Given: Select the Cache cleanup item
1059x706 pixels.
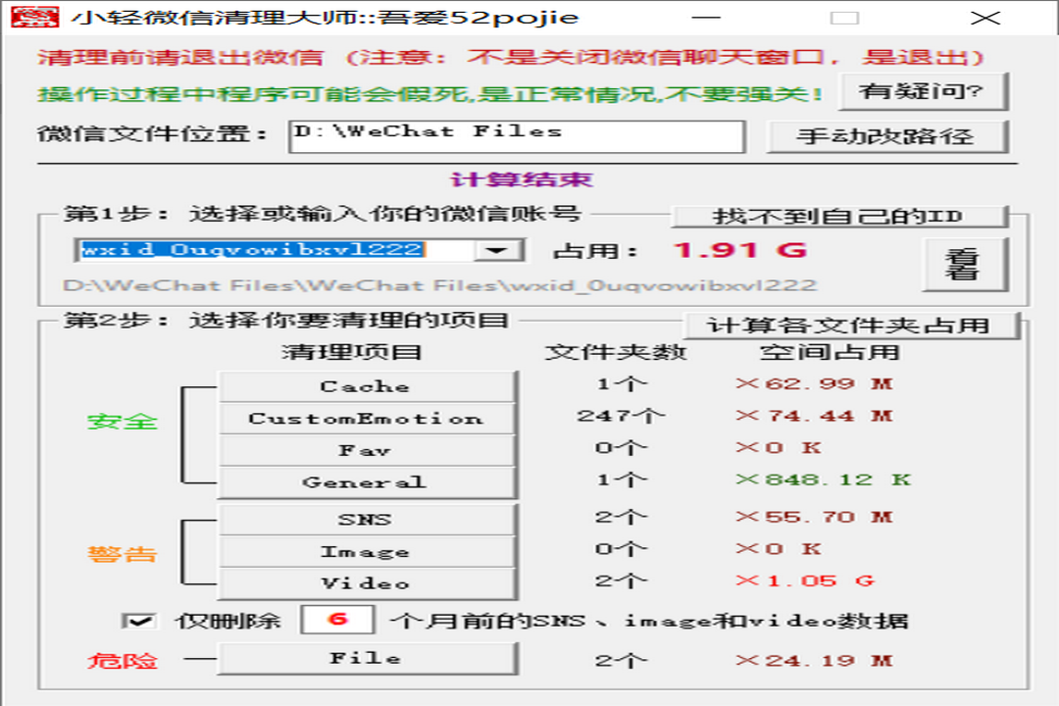Looking at the screenshot, I should point(368,386).
